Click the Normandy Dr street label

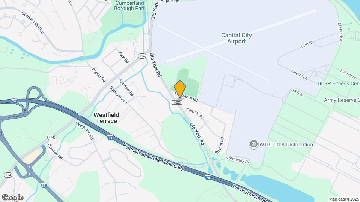tap(237, 160)
